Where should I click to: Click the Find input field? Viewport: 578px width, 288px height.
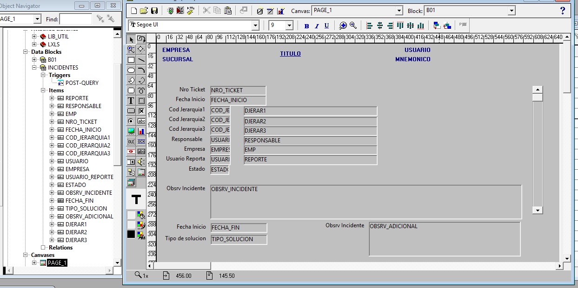[76, 19]
